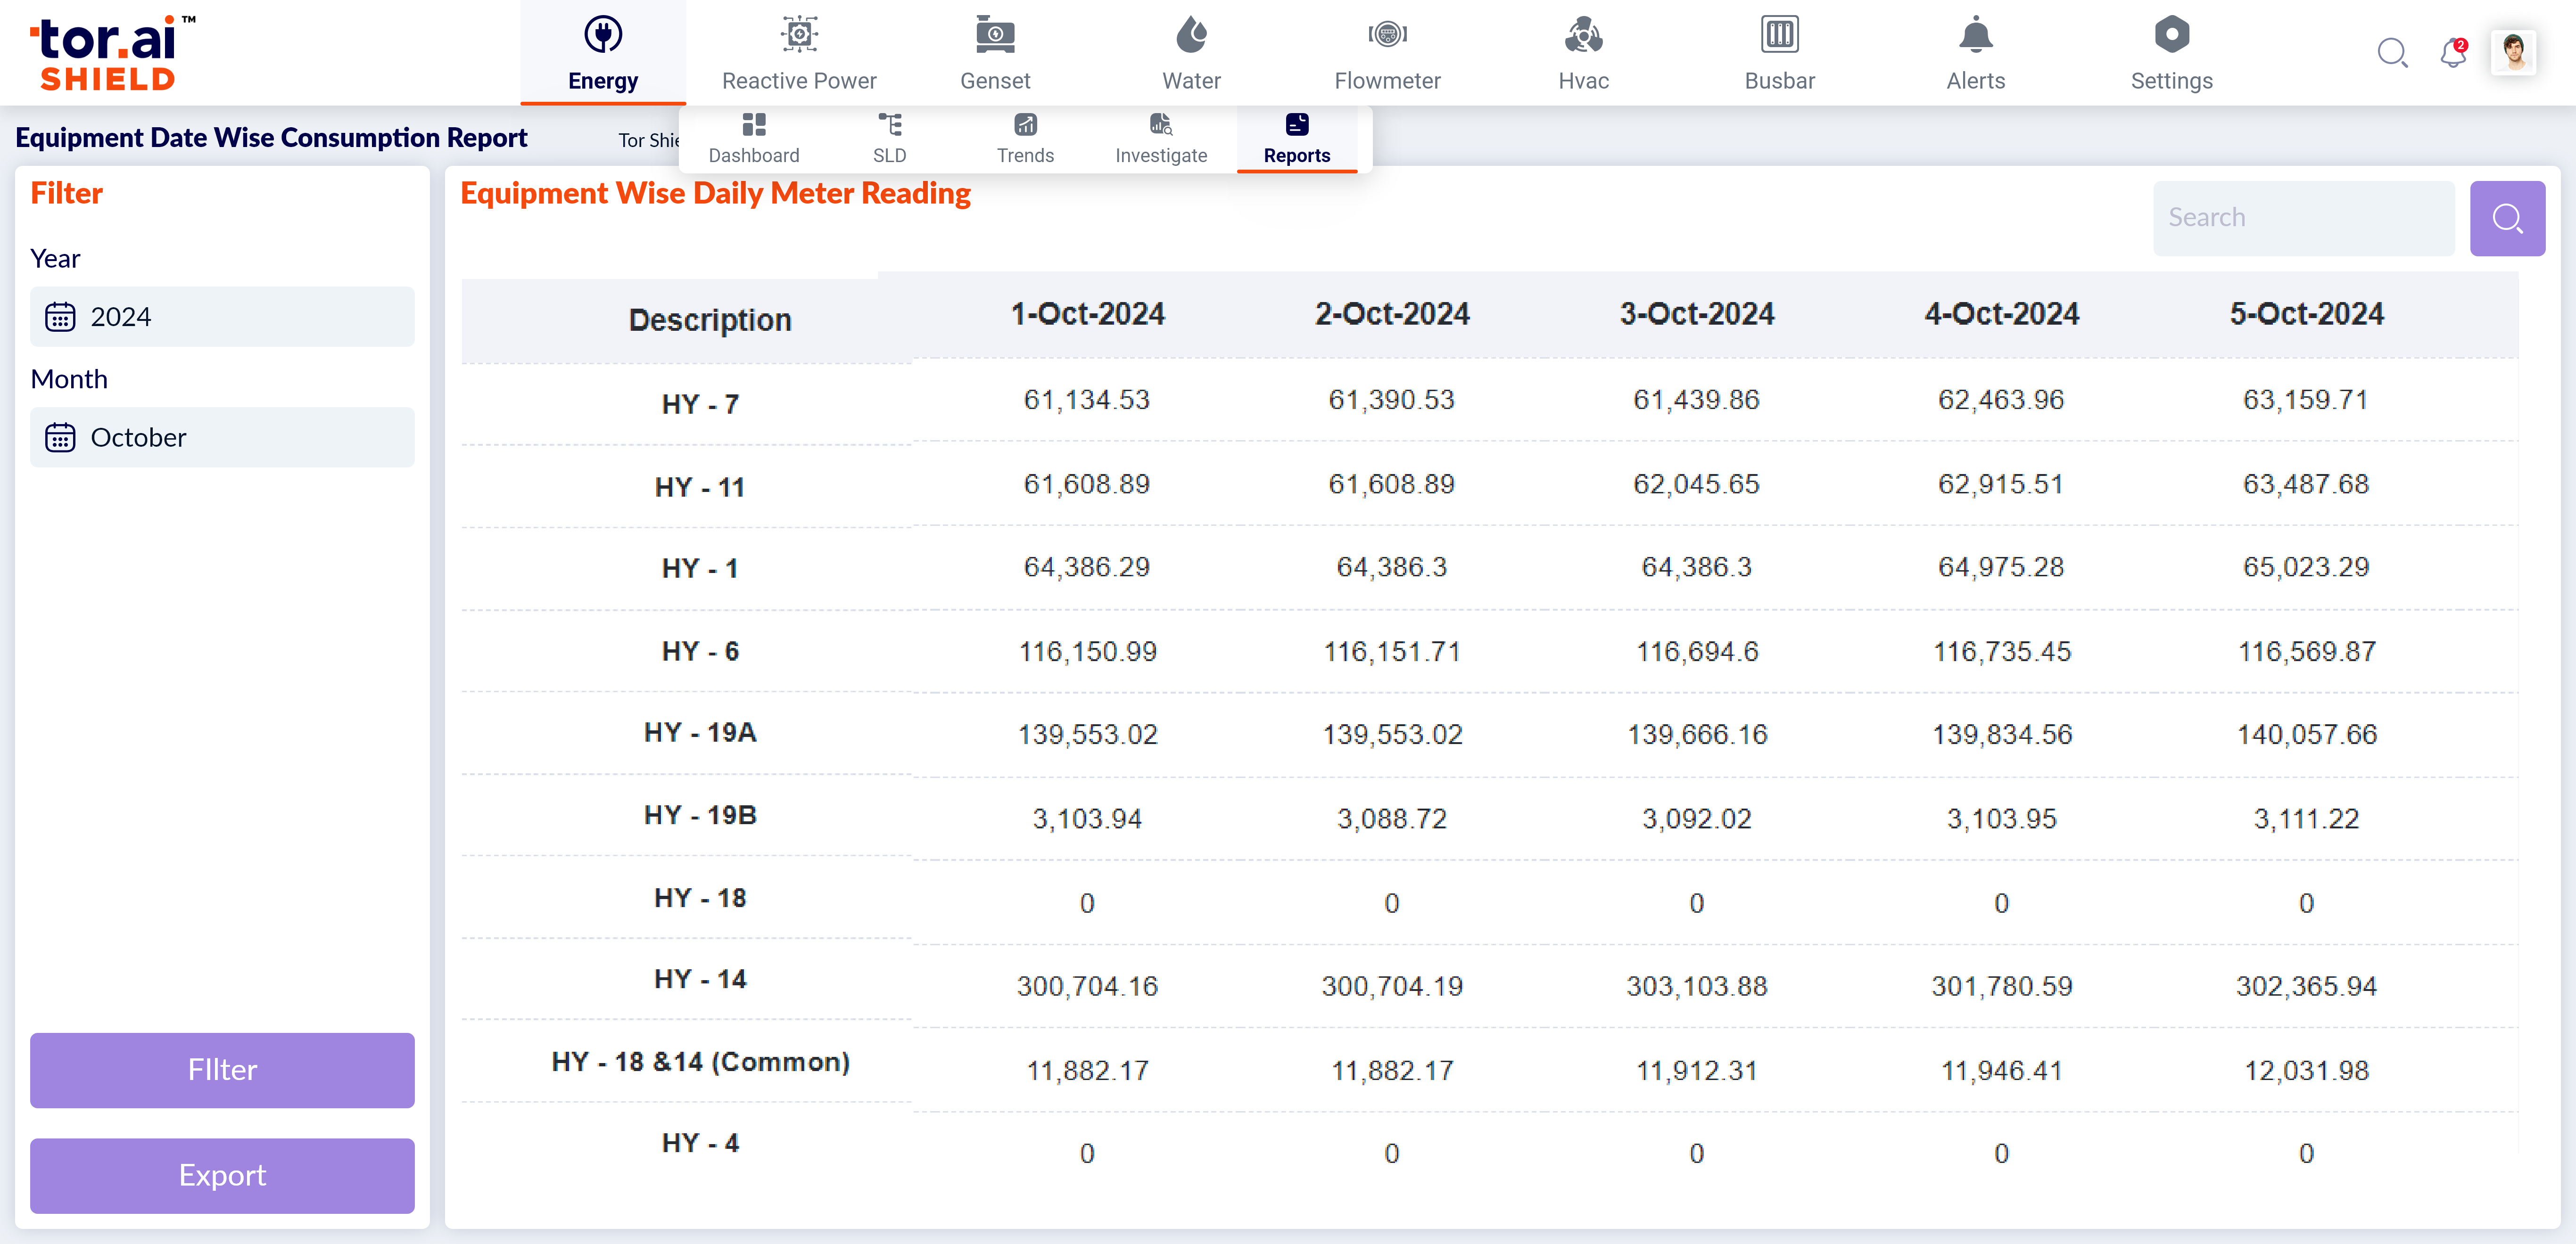Click the Export button
This screenshot has width=2576, height=1244.
pyautogui.click(x=222, y=1176)
